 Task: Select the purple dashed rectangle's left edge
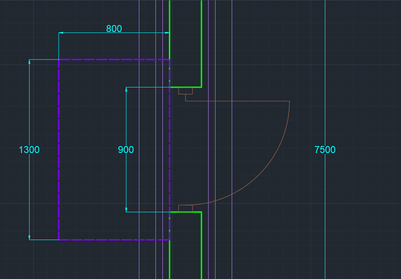click(59, 150)
